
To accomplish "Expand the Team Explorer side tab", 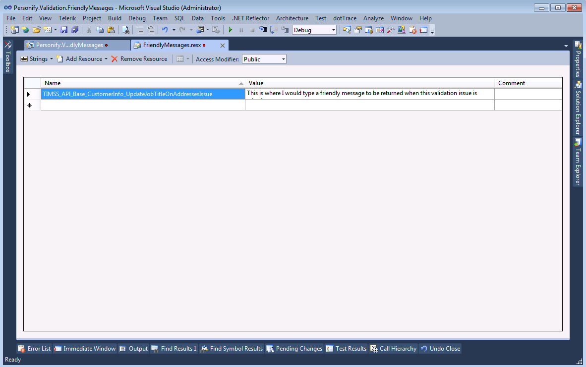I will click(x=578, y=161).
